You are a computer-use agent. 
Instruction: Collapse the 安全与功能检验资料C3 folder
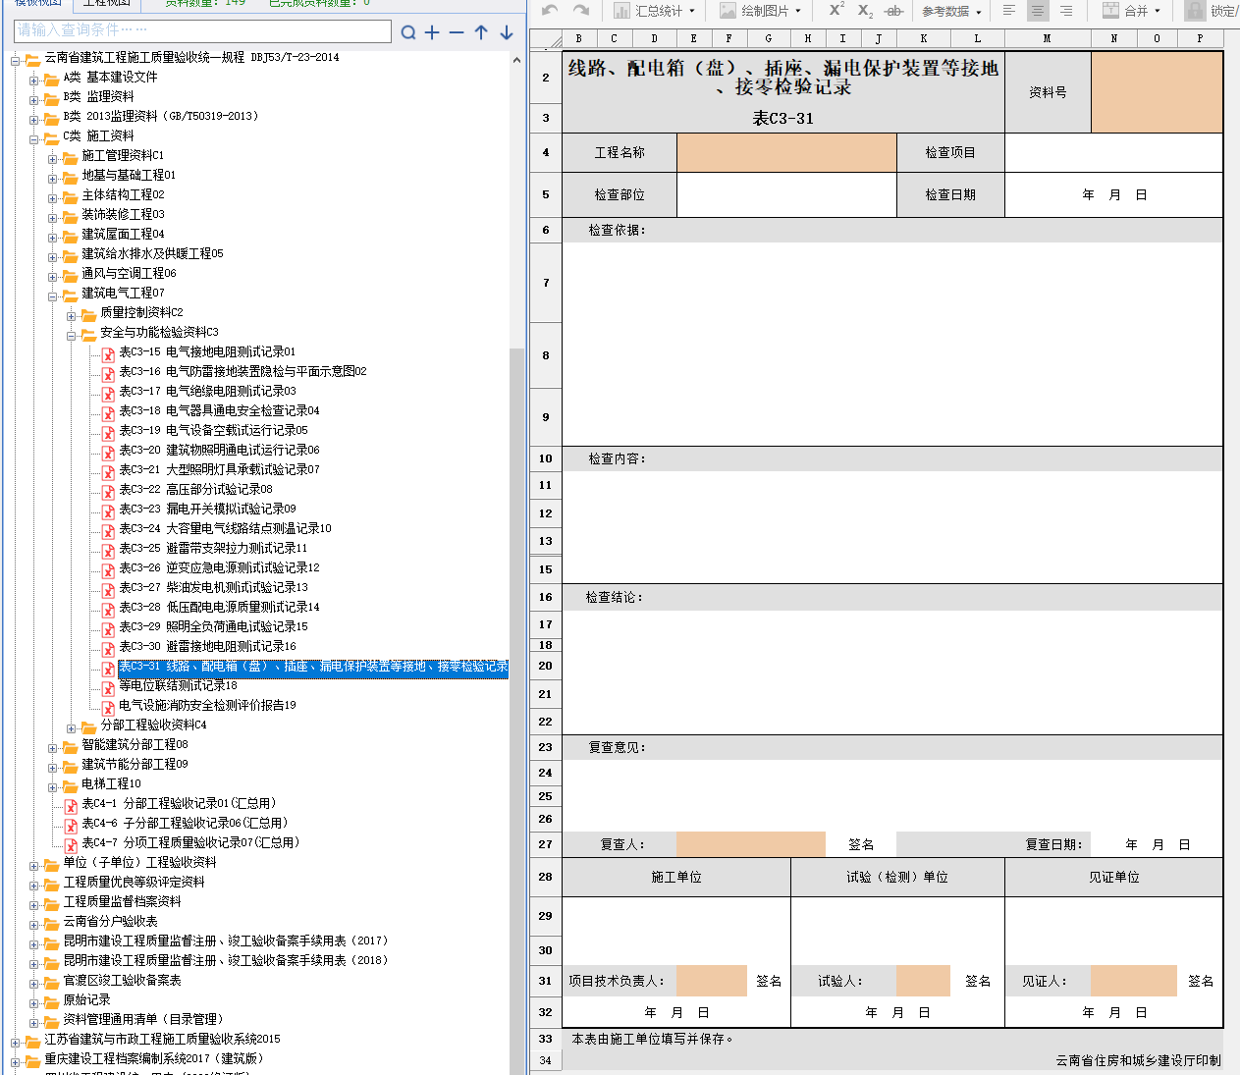(x=71, y=335)
